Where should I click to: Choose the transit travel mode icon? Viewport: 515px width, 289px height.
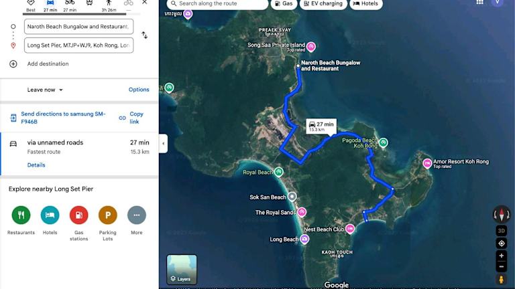pyautogui.click(x=89, y=3)
